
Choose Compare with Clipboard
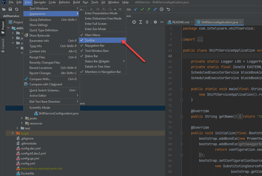[x=45, y=84]
